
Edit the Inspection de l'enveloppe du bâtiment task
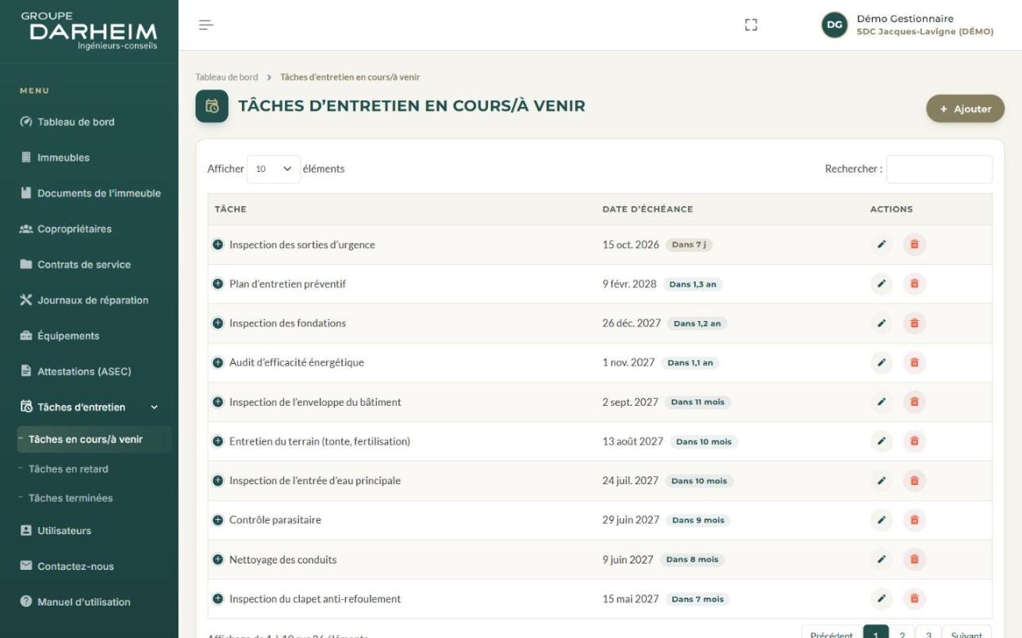(x=882, y=402)
